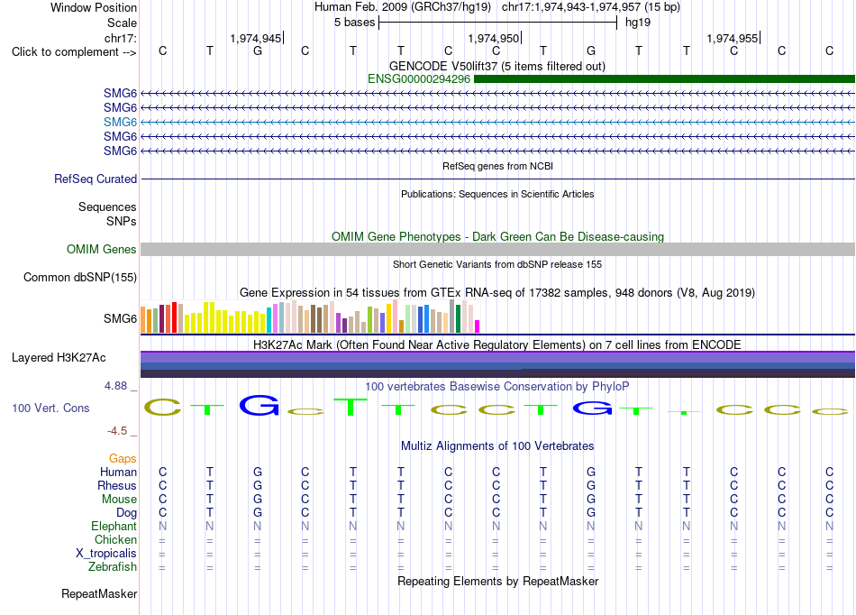The image size is (856, 615).
Task: Open the GTEx Gene Expression in 54 tissues title
Action: [x=497, y=293]
